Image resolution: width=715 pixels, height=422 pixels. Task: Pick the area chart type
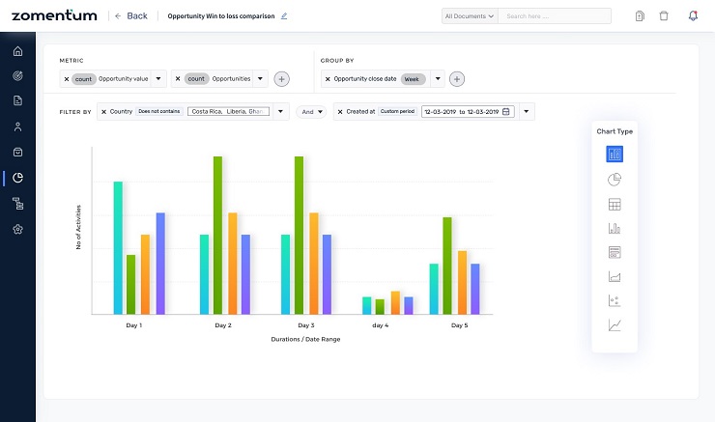pyautogui.click(x=615, y=276)
